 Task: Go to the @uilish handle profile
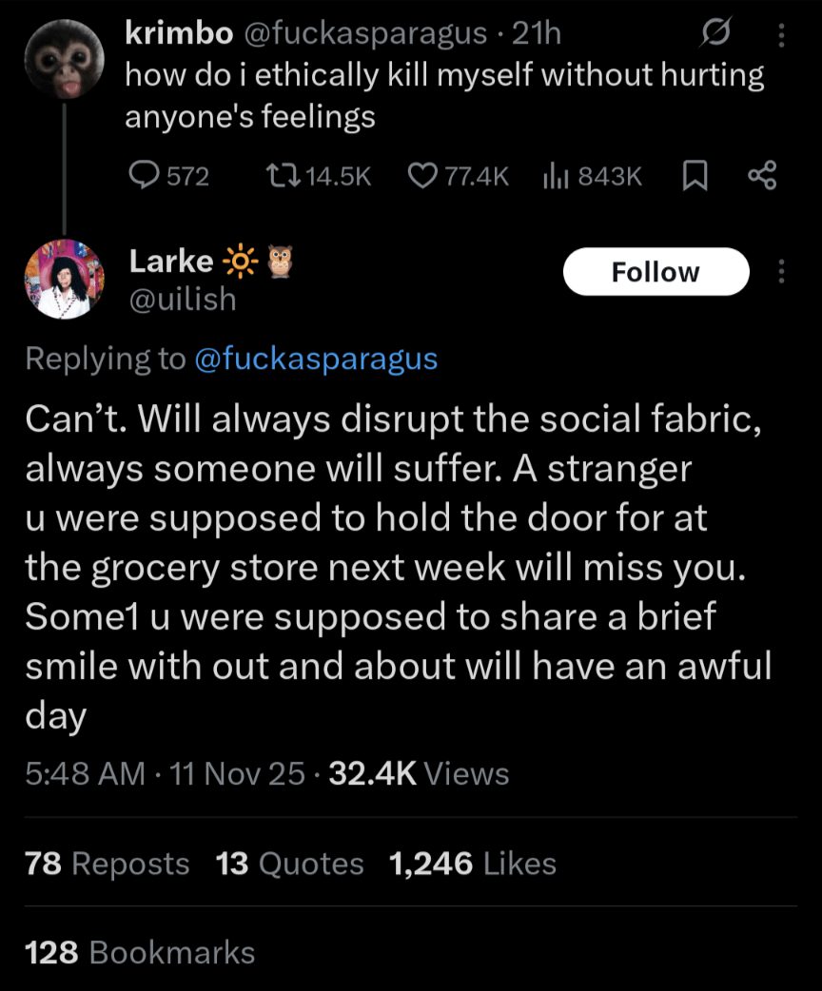pos(183,299)
